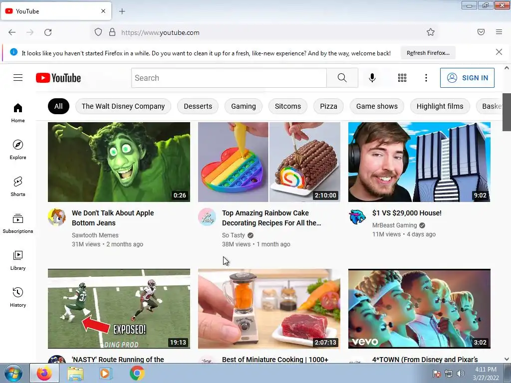511x383 pixels.
Task: Select the All filter chip
Action: (58, 106)
